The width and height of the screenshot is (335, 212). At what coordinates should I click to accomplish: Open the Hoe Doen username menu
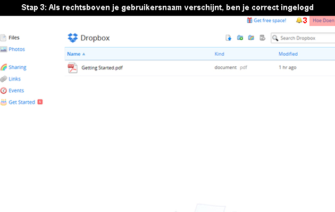(322, 21)
